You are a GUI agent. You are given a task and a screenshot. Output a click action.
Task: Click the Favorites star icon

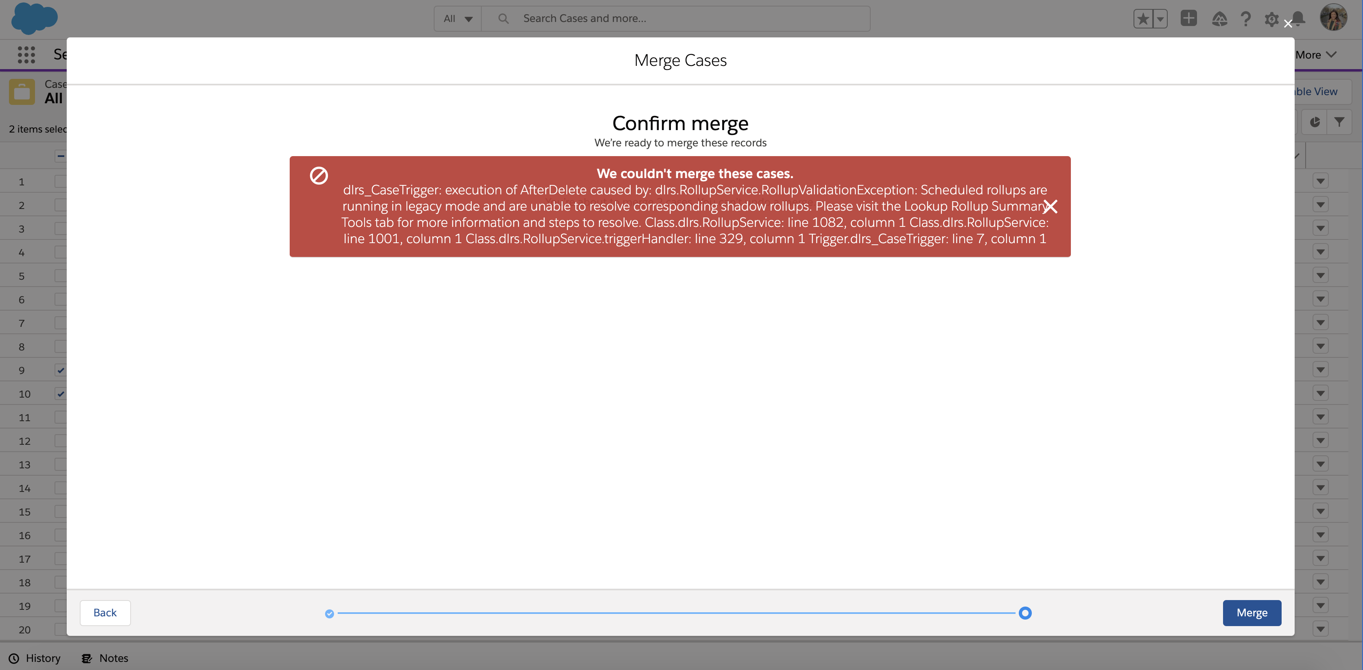coord(1143,18)
